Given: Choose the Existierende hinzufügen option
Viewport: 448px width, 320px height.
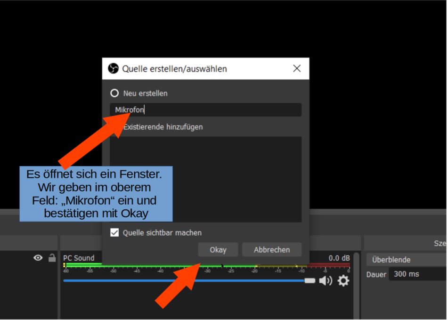Looking at the screenshot, I should (163, 127).
